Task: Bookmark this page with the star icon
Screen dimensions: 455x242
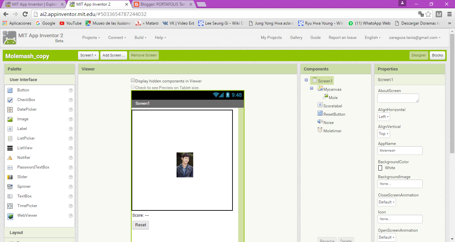Action: click(x=429, y=14)
